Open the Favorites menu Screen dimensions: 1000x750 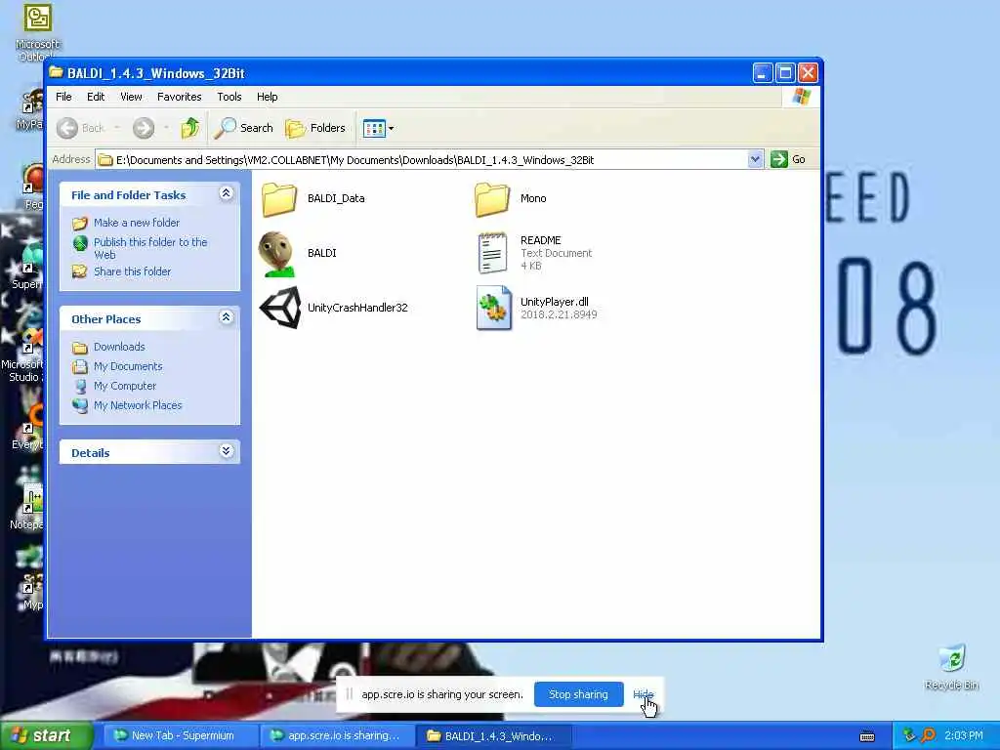180,97
